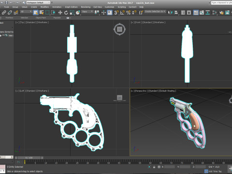Activate the Select and Rotate tool
Viewport: 232px width, 174px height.
(66, 13)
